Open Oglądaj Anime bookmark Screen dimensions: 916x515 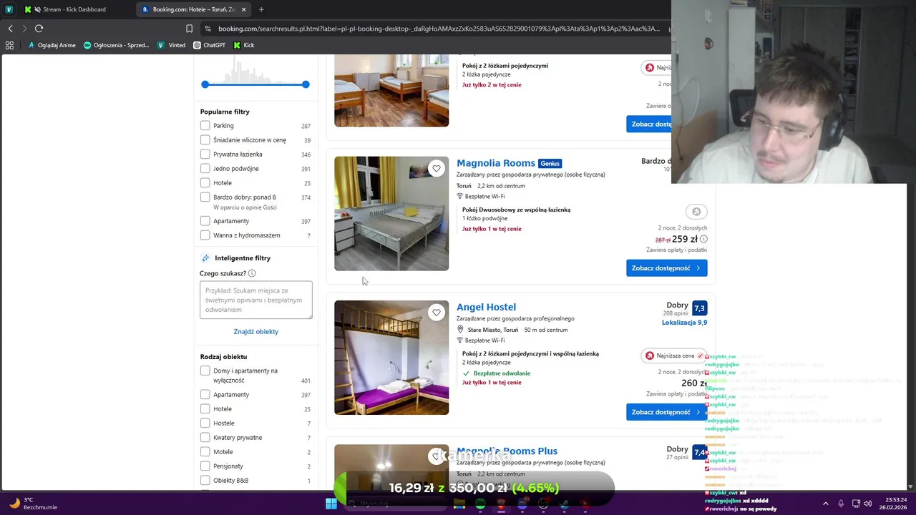point(52,45)
